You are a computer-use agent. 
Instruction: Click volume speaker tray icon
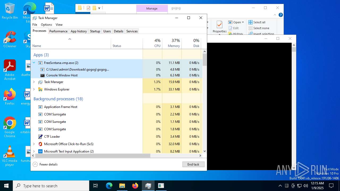pos(306,186)
